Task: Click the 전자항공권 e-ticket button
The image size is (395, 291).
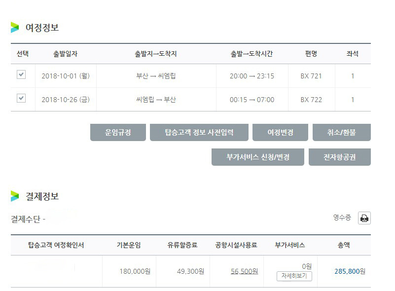Action: (x=340, y=157)
